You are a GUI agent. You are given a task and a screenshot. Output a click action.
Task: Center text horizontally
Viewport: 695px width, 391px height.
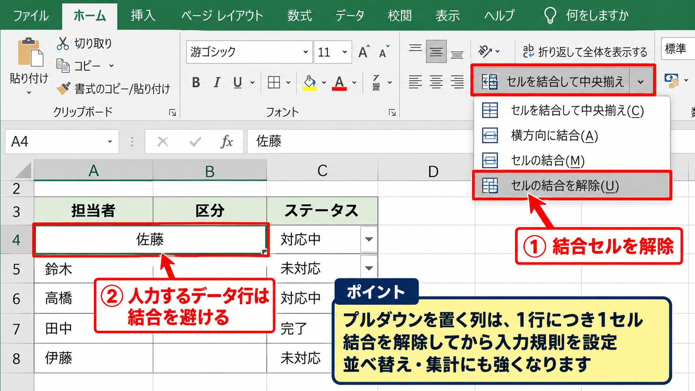(x=436, y=82)
